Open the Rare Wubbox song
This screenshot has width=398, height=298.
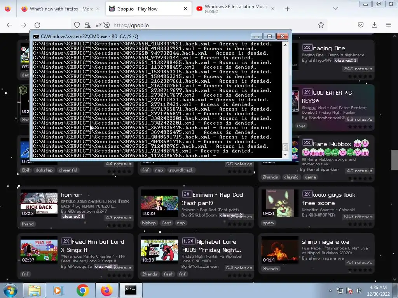(x=332, y=144)
